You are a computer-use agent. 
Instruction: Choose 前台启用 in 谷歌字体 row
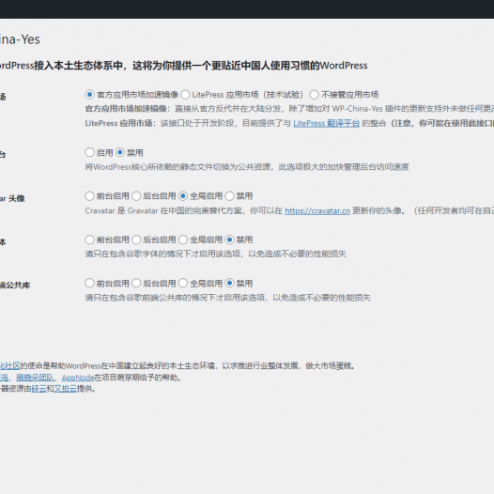pyautogui.click(x=89, y=239)
